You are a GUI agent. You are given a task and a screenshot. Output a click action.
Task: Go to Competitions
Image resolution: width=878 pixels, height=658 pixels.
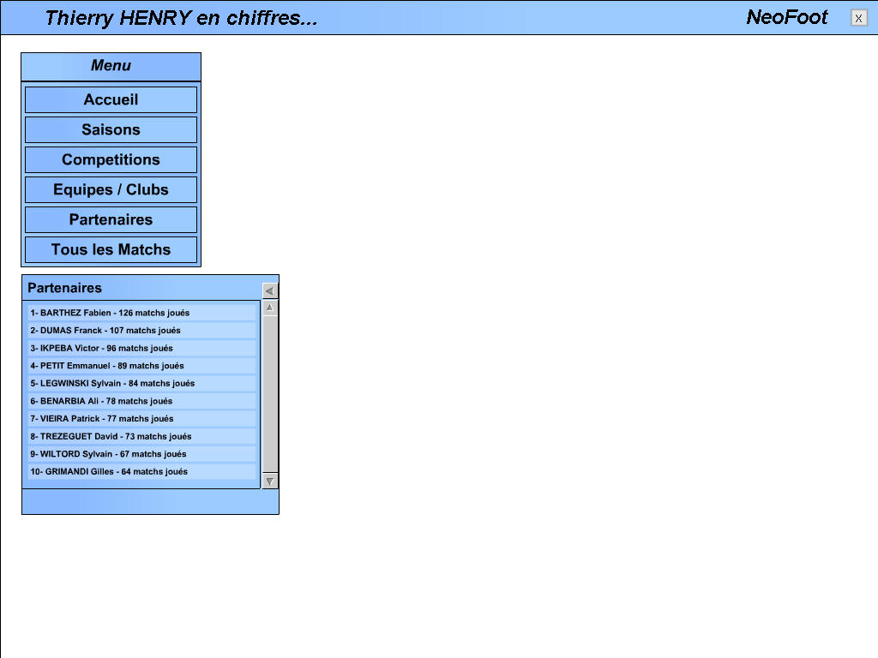pyautogui.click(x=111, y=159)
